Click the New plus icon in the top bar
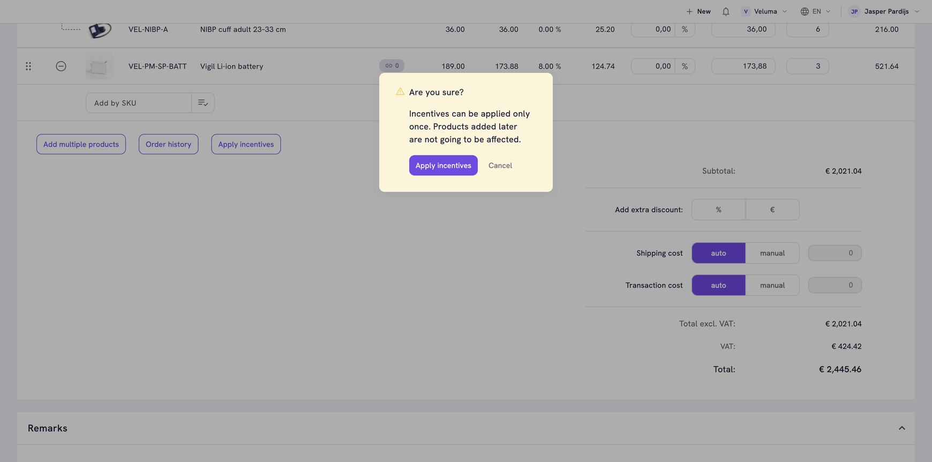 [x=689, y=11]
